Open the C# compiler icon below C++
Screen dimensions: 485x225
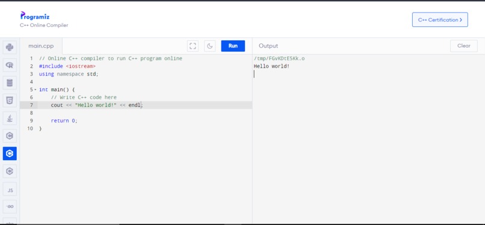point(10,171)
